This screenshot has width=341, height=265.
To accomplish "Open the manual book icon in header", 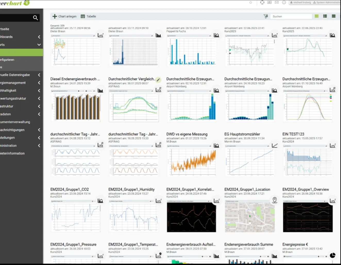I will [x=269, y=2].
